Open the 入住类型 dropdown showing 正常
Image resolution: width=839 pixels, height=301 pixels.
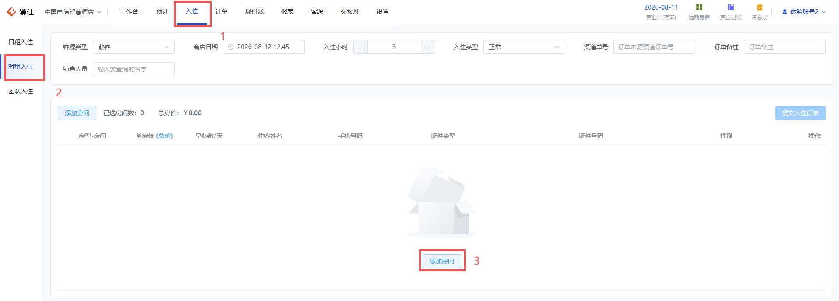[524, 47]
